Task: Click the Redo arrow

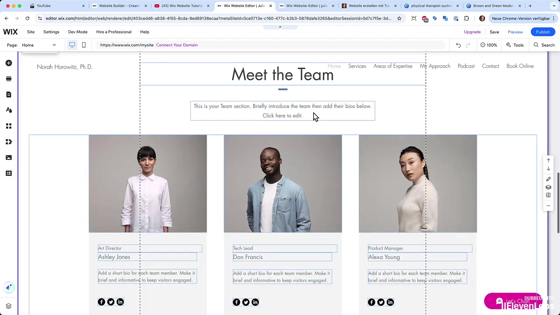Action: pyautogui.click(x=468, y=45)
